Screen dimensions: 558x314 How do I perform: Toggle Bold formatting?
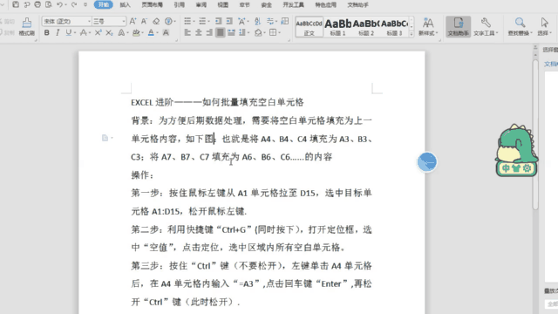coord(46,33)
